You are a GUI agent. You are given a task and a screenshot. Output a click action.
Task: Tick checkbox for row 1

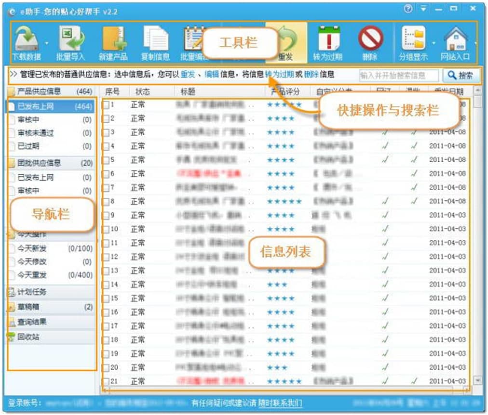point(106,104)
